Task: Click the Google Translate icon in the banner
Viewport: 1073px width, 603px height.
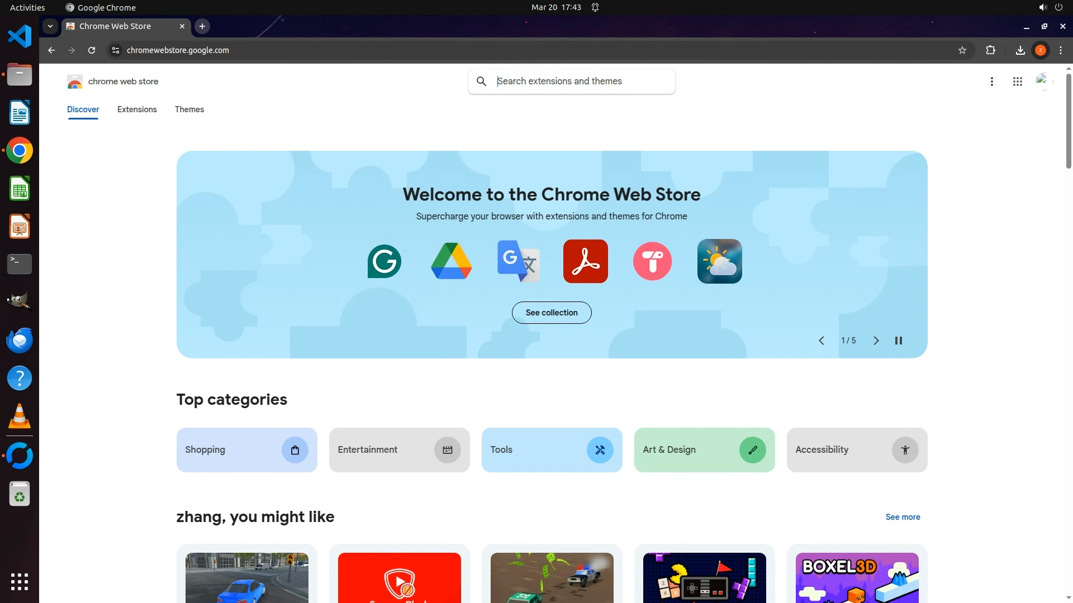Action: pos(518,261)
